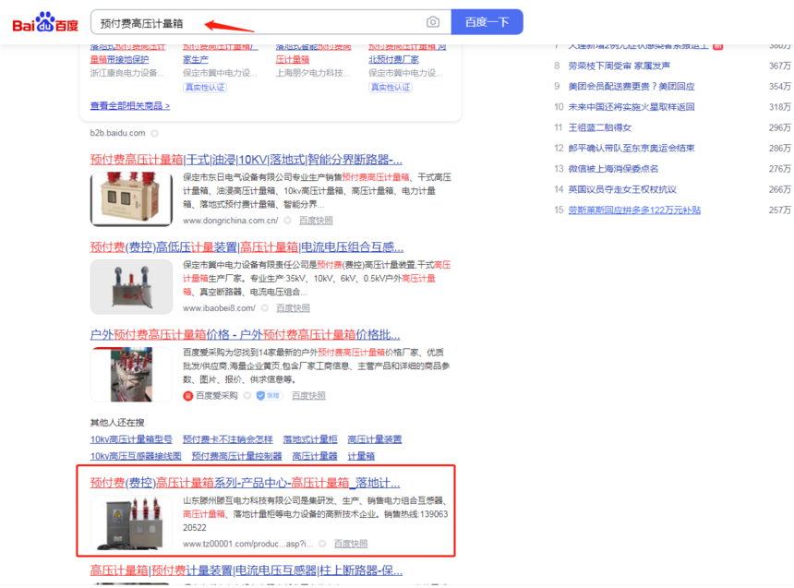Click the circle icon after 百度爱采购 source name
The height and width of the screenshot is (588, 794).
pos(247,396)
